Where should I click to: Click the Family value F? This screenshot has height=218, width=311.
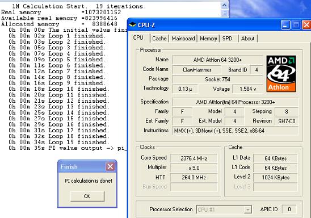[x=182, y=111]
